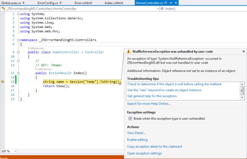Switch to the Index.cshtml tab
Image resolution: width=247 pixels, height=159 pixels.
pos(114,3)
